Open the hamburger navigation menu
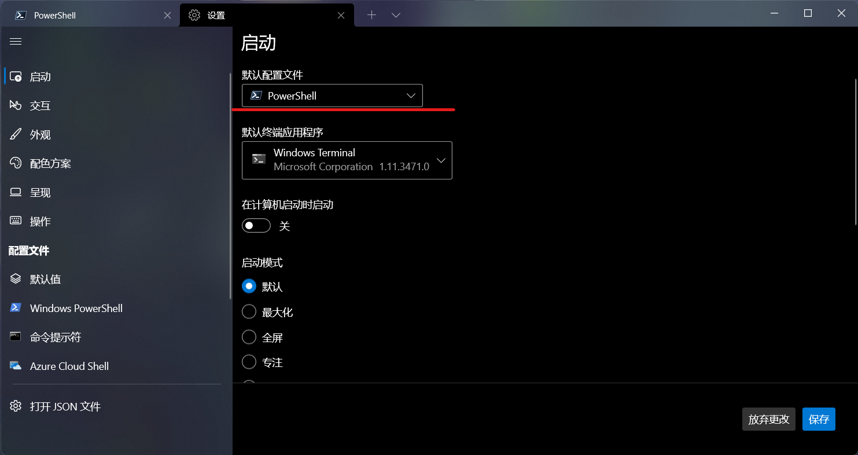 (16, 42)
